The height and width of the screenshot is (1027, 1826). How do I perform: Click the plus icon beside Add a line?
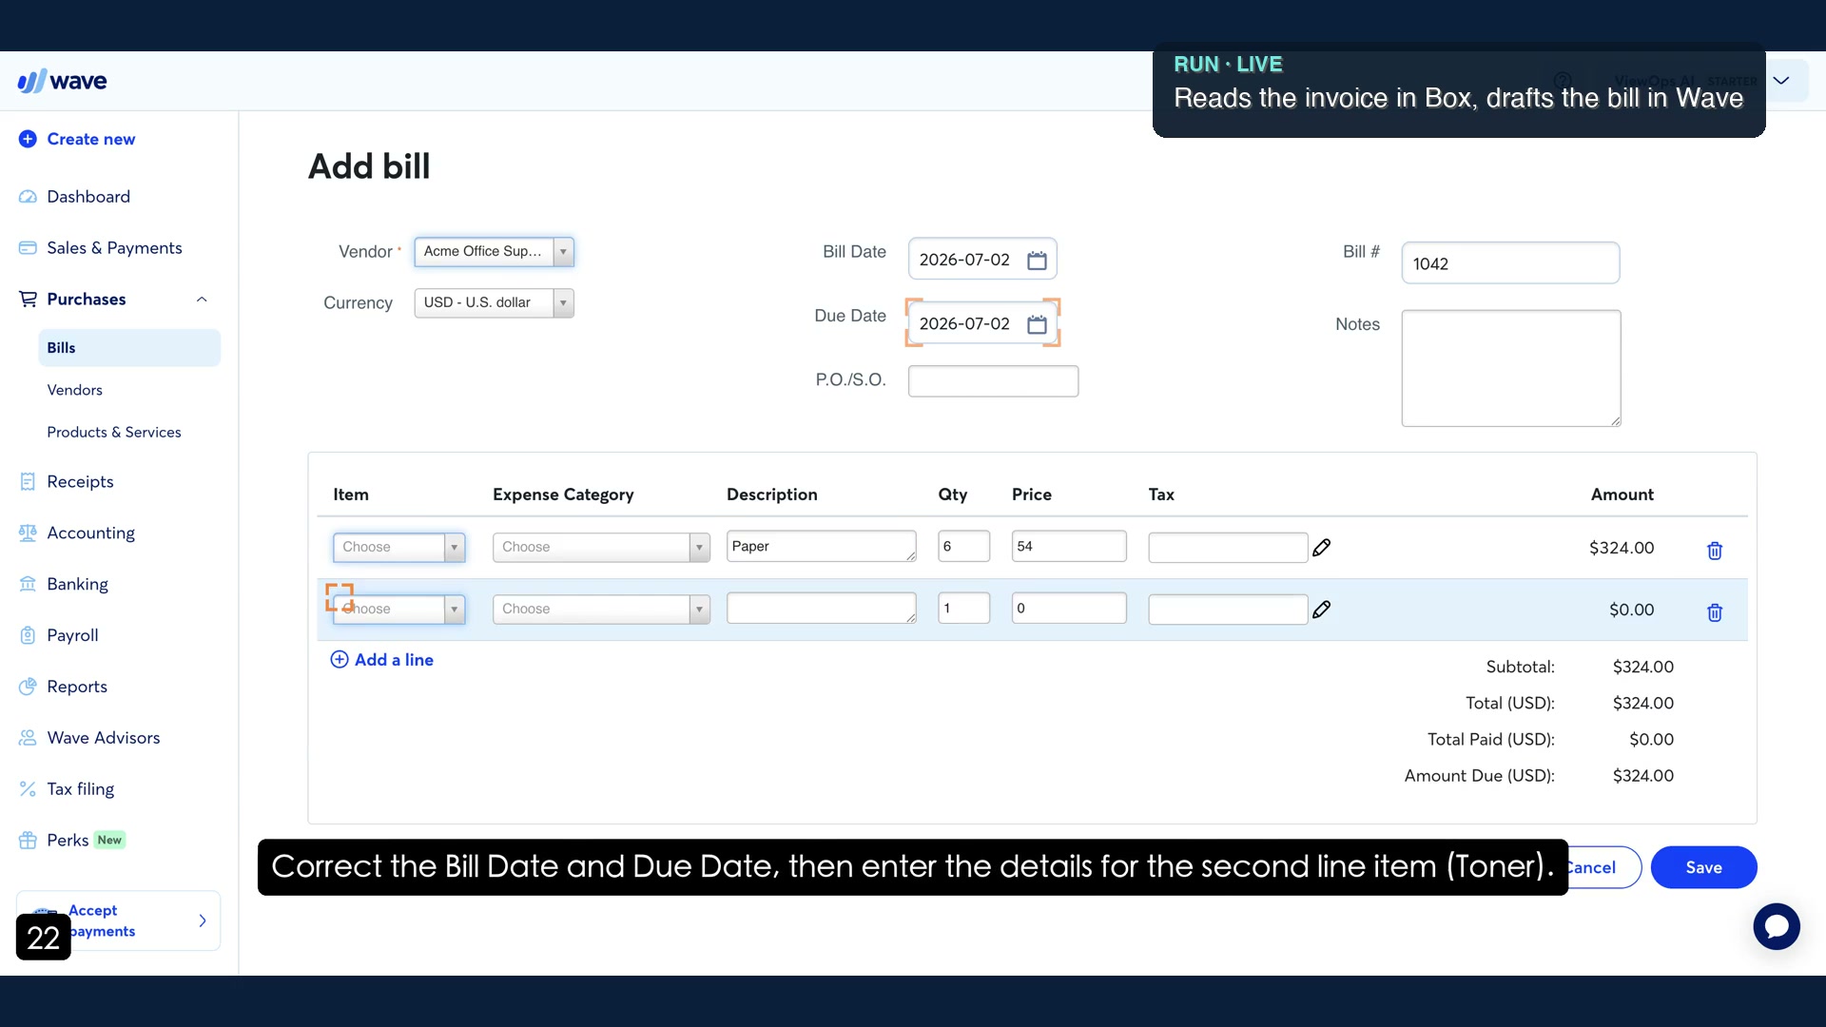pyautogui.click(x=340, y=660)
